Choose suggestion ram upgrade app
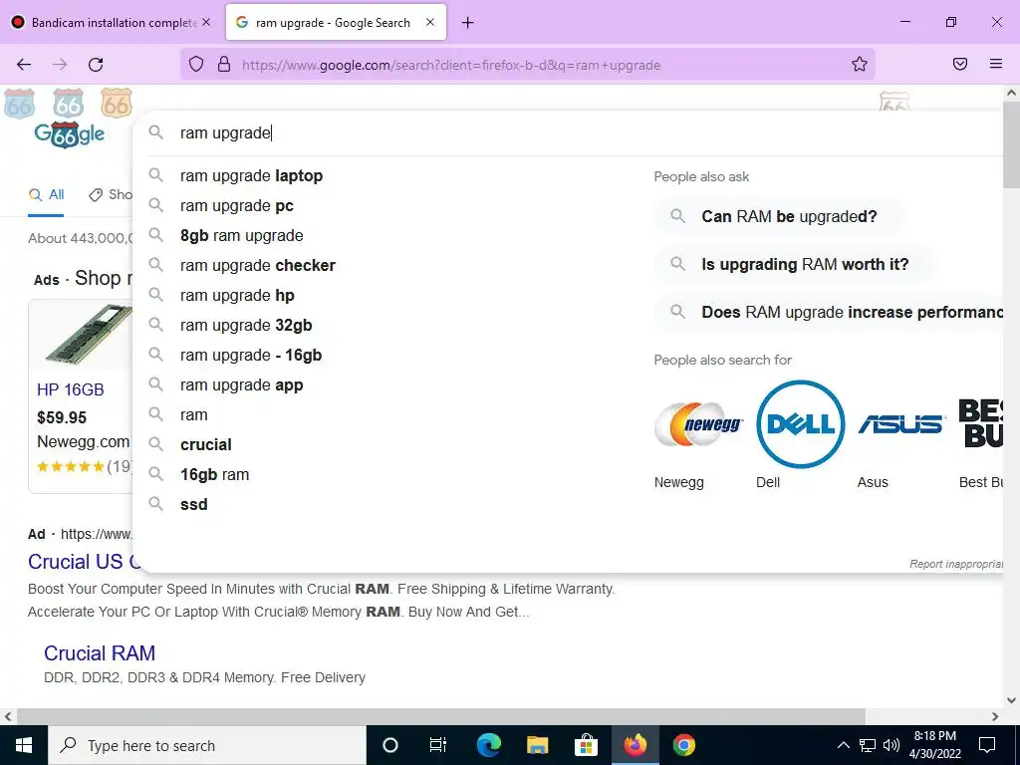The height and width of the screenshot is (765, 1020). 241,385
